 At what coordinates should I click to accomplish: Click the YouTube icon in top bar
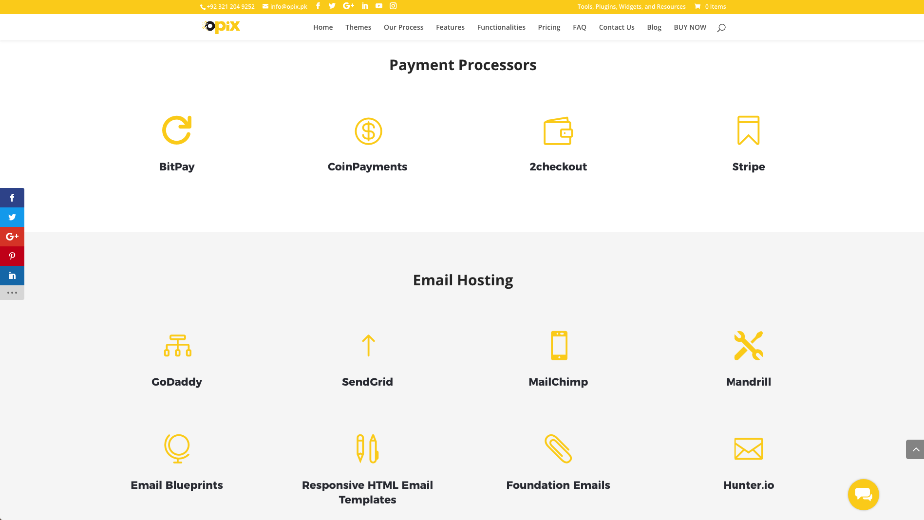tap(379, 6)
